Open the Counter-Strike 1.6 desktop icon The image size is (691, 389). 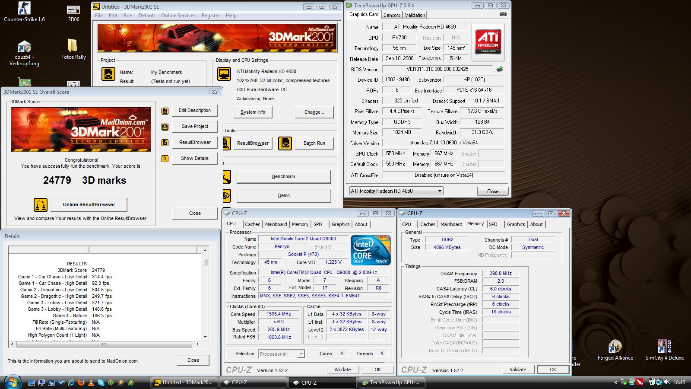point(24,12)
